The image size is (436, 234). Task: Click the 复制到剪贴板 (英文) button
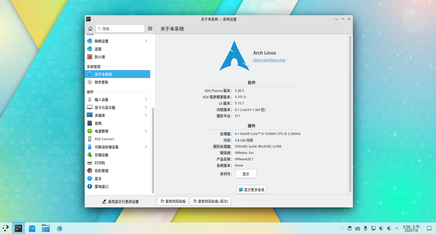coord(210,201)
